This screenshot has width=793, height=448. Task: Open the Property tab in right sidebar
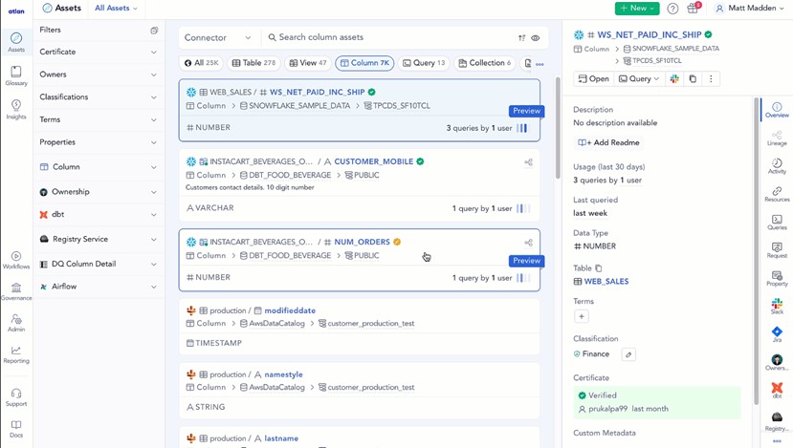pyautogui.click(x=777, y=278)
